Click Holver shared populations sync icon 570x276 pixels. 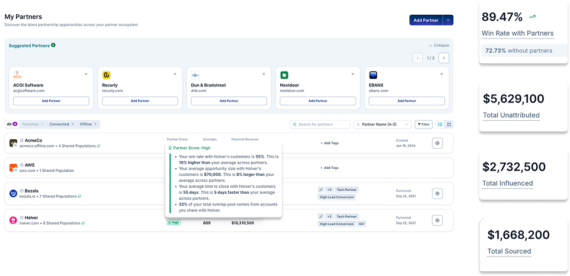(x=83, y=223)
